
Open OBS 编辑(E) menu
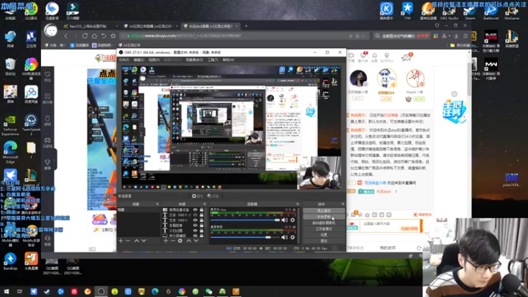click(x=139, y=60)
